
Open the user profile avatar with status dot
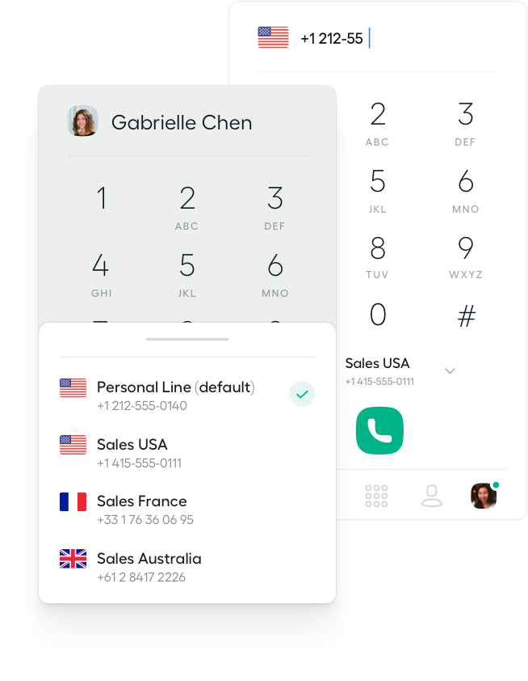tap(484, 495)
